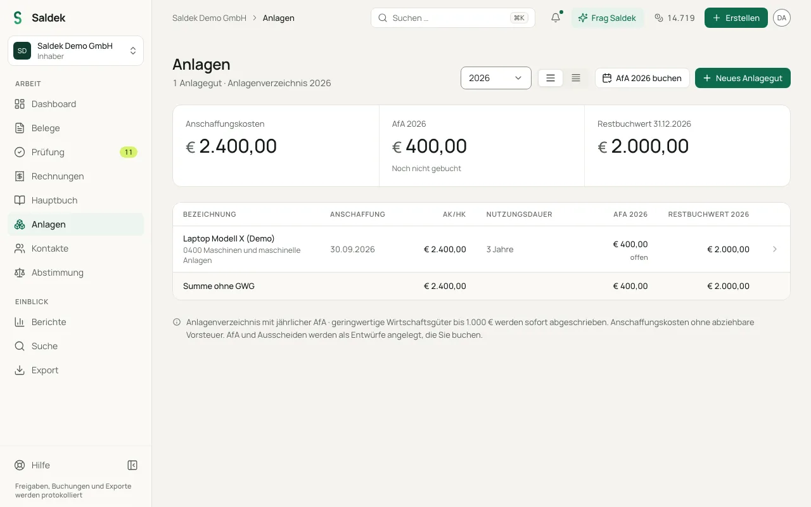Open Prüfung in sidebar
Viewport: 811px width, 507px height.
[75, 152]
